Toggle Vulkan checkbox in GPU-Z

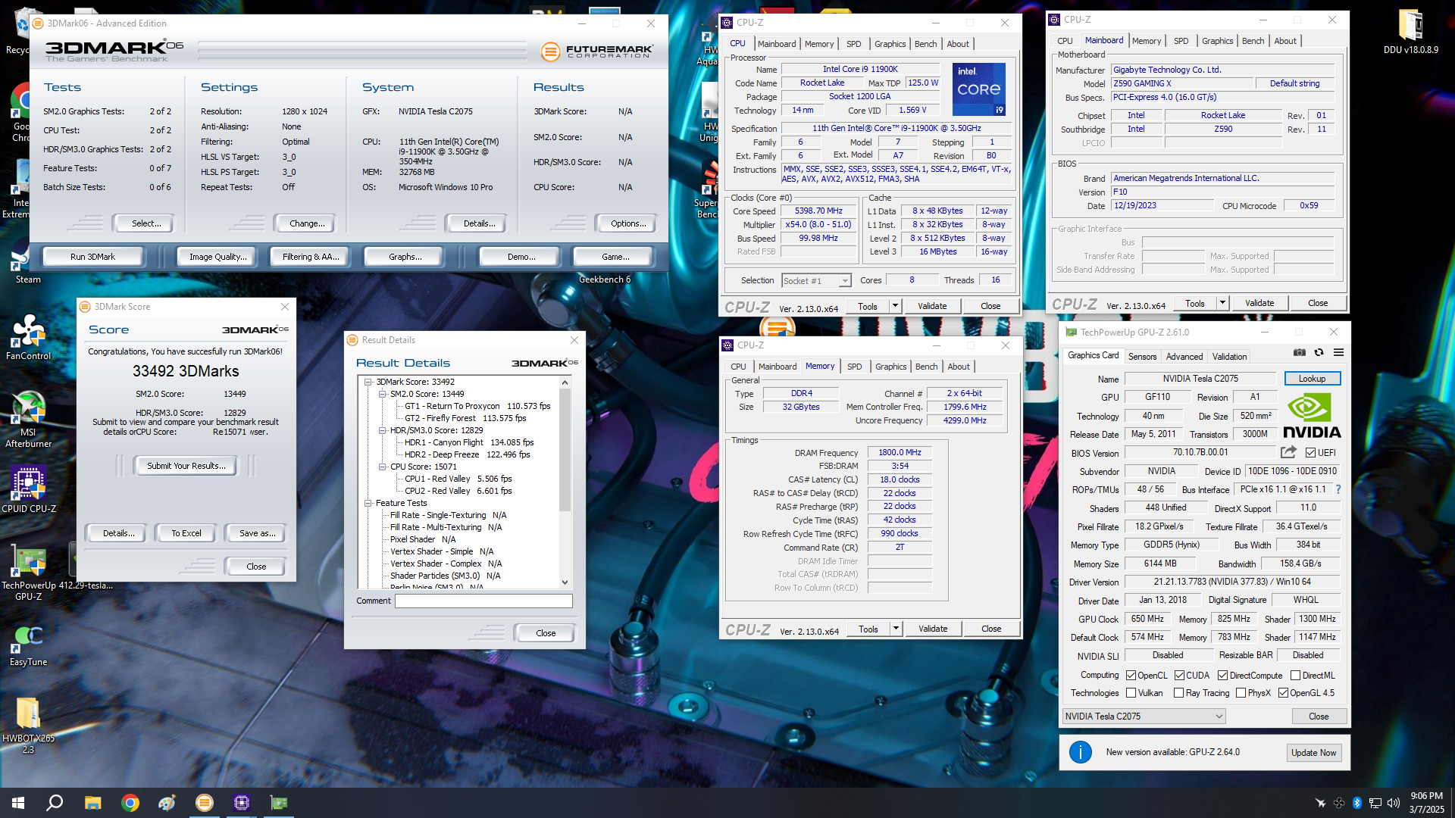(x=1131, y=693)
